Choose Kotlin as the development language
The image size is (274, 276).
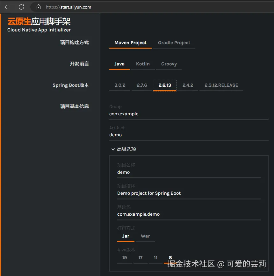(143, 64)
